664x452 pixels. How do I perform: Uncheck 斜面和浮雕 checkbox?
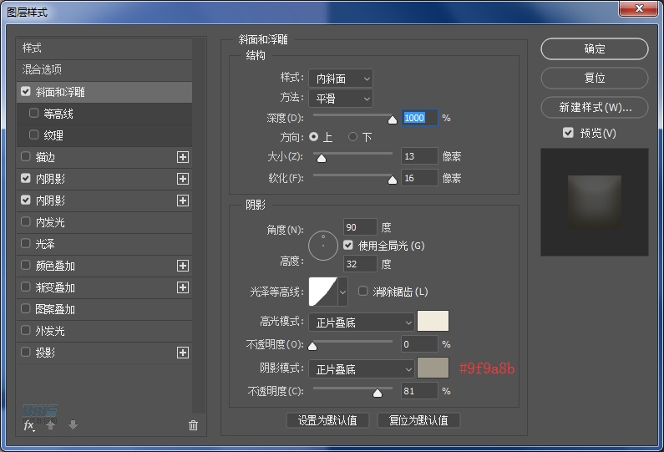[26, 92]
